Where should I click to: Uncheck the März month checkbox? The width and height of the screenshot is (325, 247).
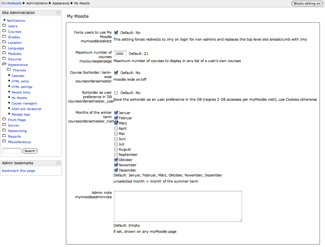116,123
